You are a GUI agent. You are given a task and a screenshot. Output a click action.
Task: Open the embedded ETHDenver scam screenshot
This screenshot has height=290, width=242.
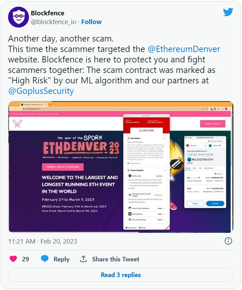click(121, 167)
